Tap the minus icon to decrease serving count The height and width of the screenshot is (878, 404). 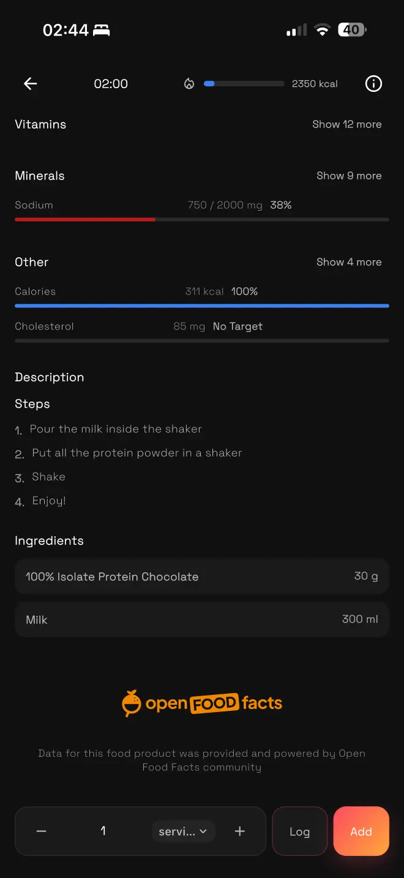[x=41, y=831]
